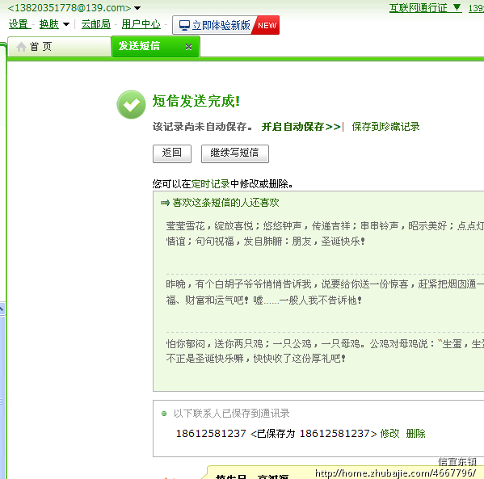The image size is (484, 479).
Task: Open the 云邮局 link
Action: pyautogui.click(x=95, y=24)
